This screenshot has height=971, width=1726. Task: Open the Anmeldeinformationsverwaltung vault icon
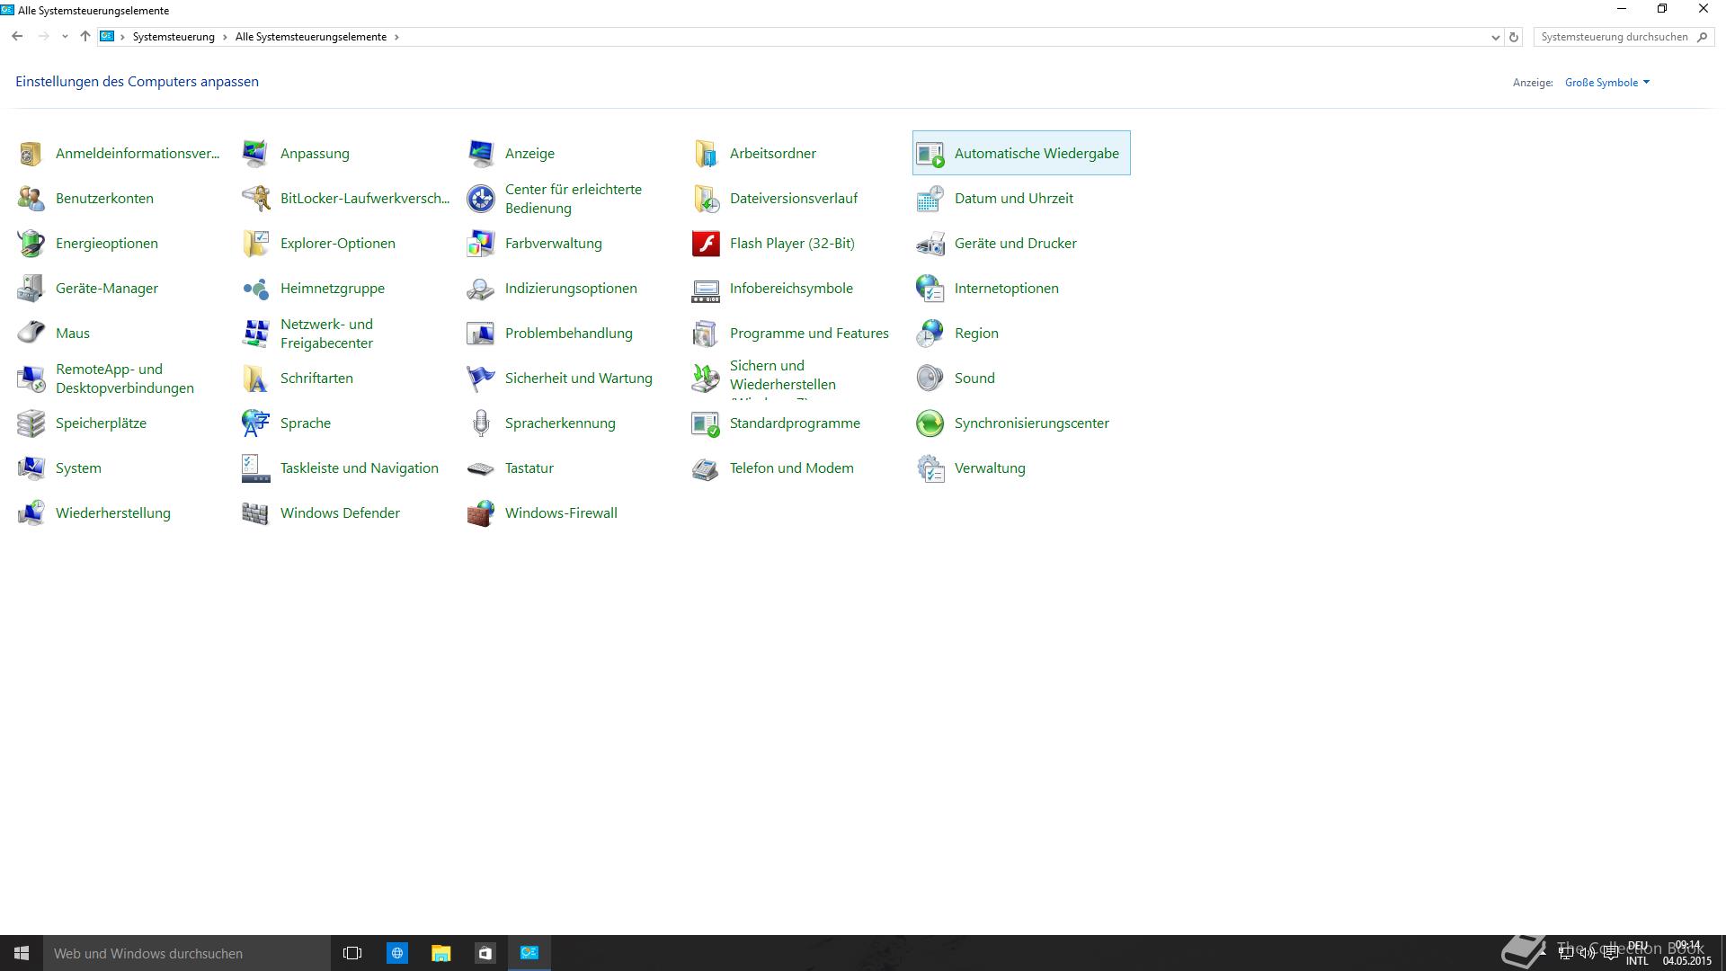[x=31, y=154]
